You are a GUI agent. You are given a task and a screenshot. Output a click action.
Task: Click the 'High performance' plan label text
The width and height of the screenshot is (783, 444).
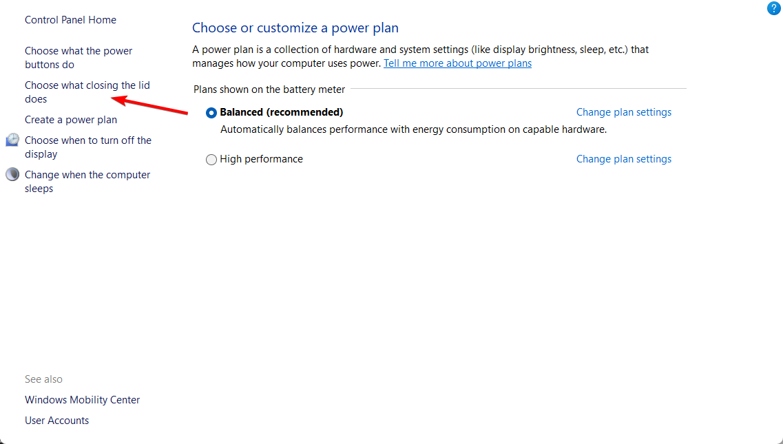pyautogui.click(x=261, y=159)
